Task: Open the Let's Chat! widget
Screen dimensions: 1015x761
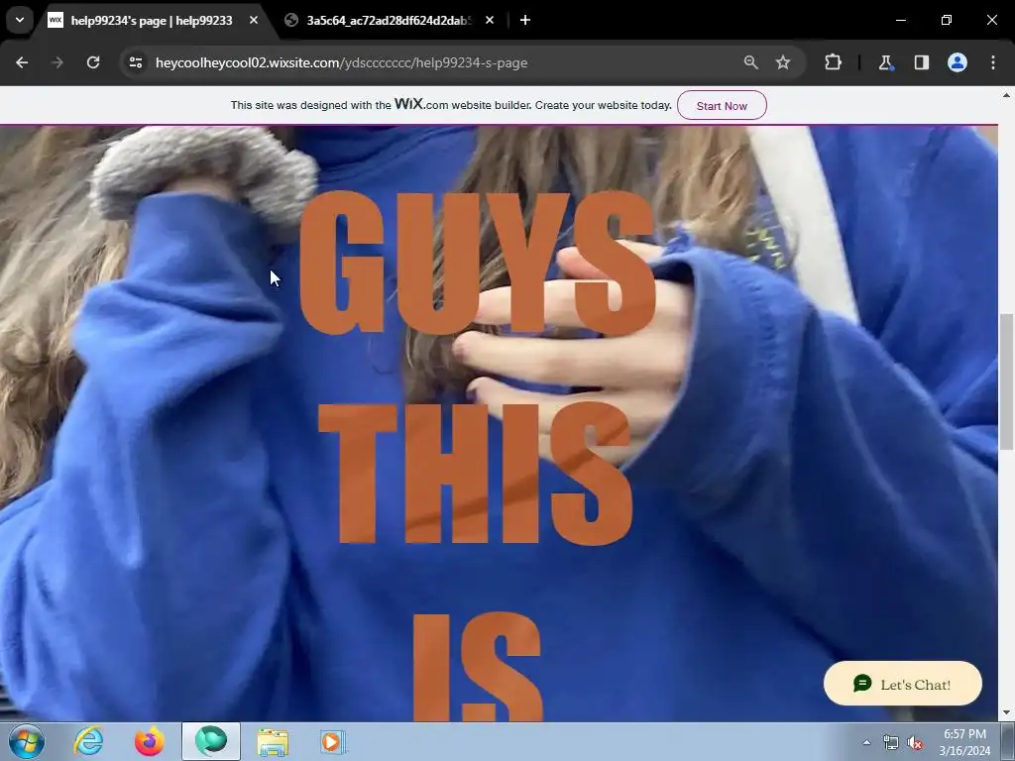Action: 902,684
